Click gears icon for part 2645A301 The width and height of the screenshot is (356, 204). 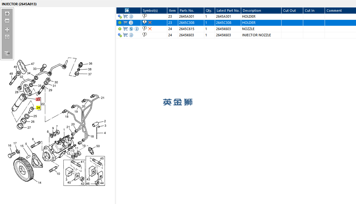click(x=120, y=16)
